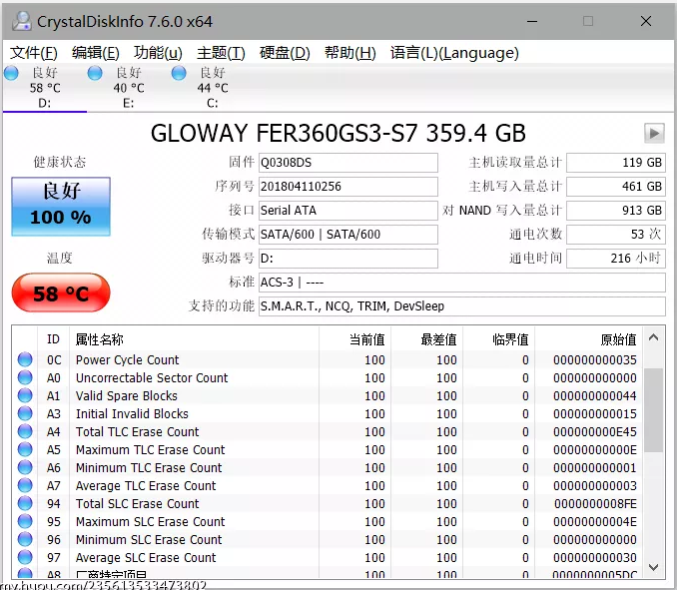677x590 pixels.
Task: Click the blue status orb for drive E:
Action: [95, 73]
